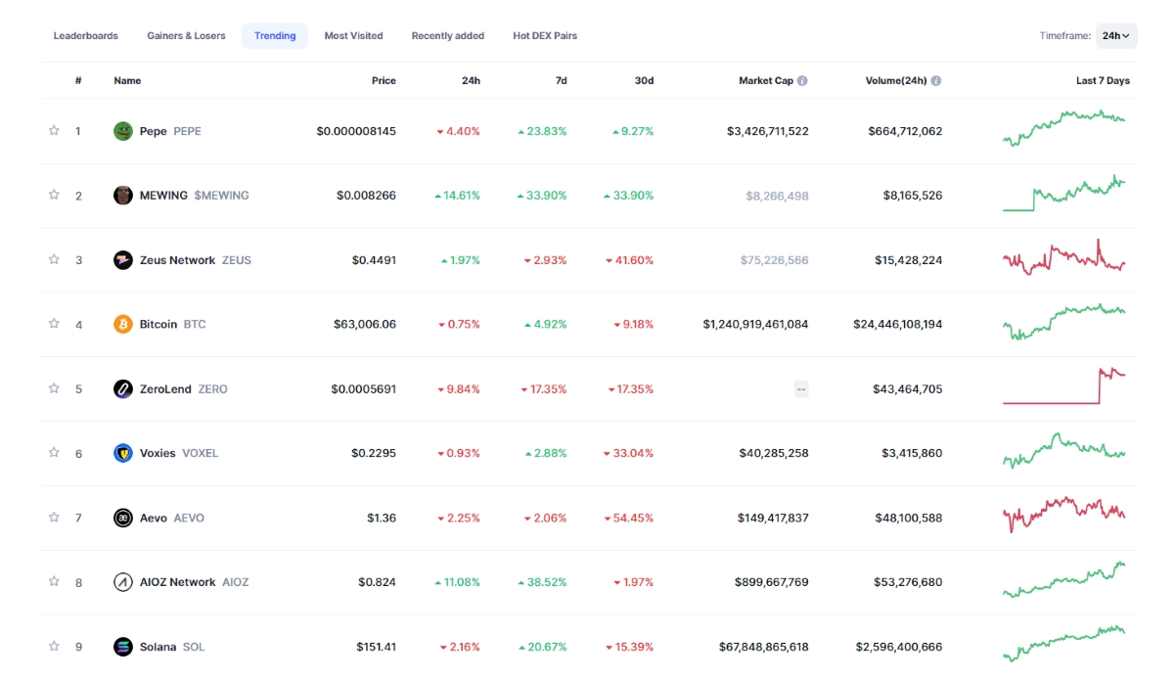
Task: Open Bitcoin's 7-day sparkline chart
Action: 1064,322
